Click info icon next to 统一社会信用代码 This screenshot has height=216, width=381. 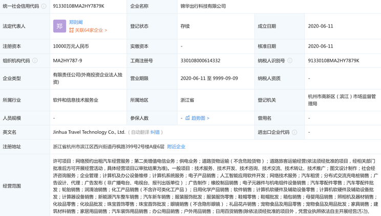(x=44, y=6)
